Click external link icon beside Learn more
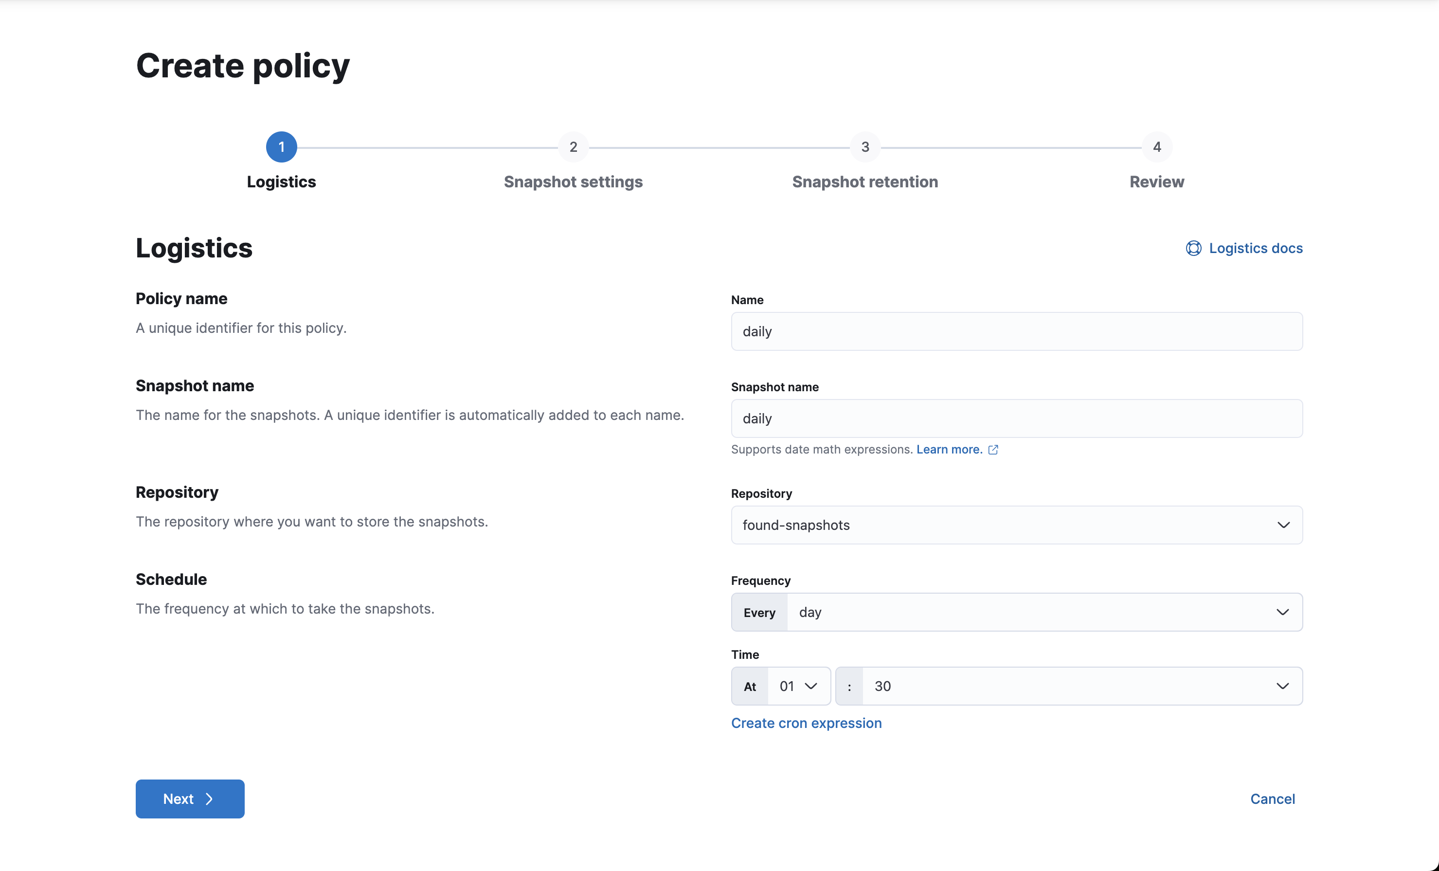The image size is (1439, 871). (x=993, y=450)
